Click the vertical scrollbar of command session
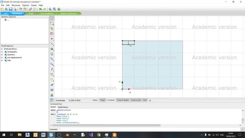Image resolution: width=245 pixels, height=138 pixels. point(243,120)
